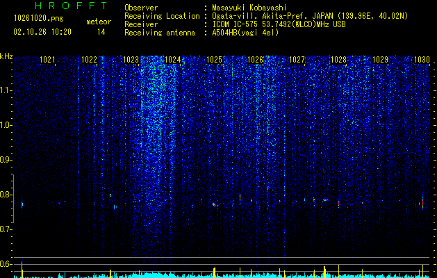Click the antenna text A504HB(yagi 4el)
The height and width of the screenshot is (278, 437).
[x=245, y=33]
